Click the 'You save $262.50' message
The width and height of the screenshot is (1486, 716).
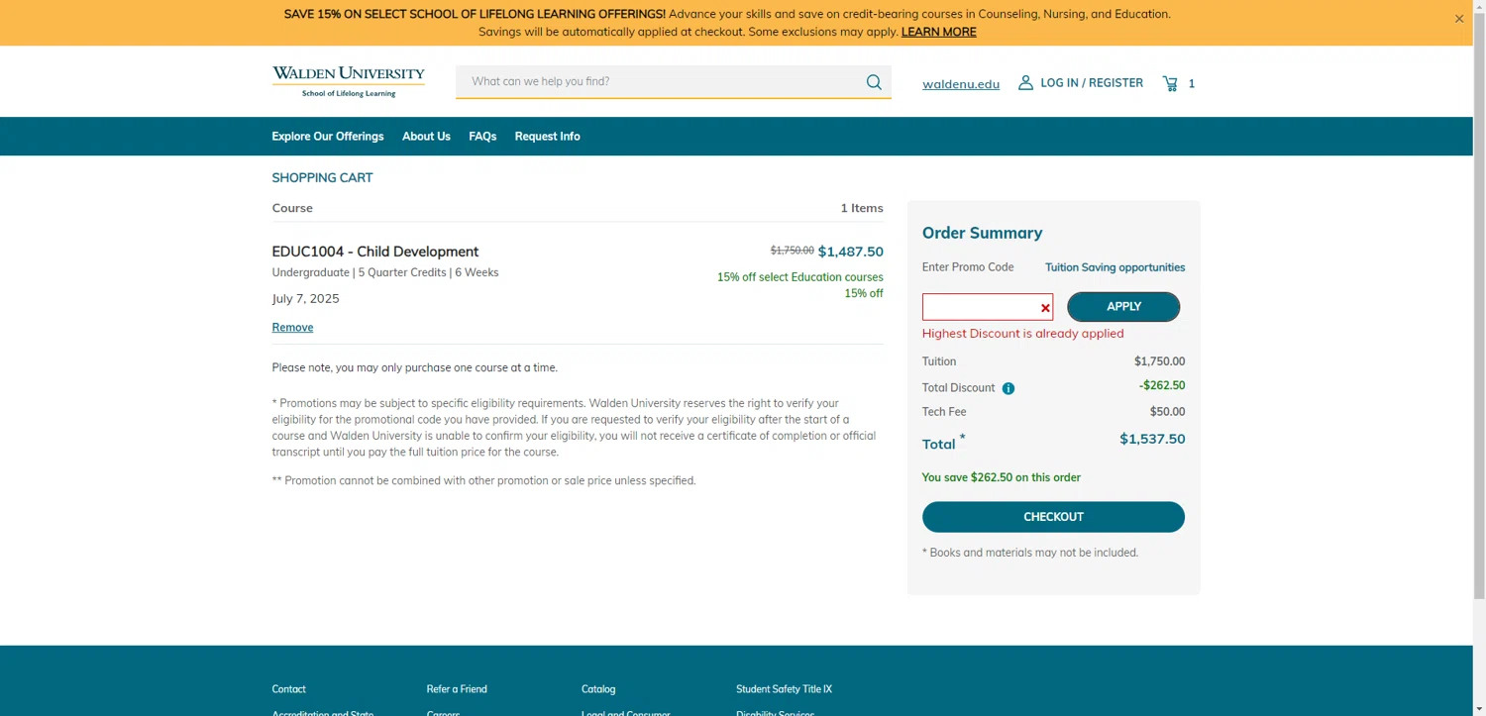1001,477
